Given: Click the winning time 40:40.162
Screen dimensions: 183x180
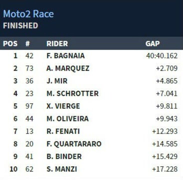Looking at the screenshot, I should point(162,56).
